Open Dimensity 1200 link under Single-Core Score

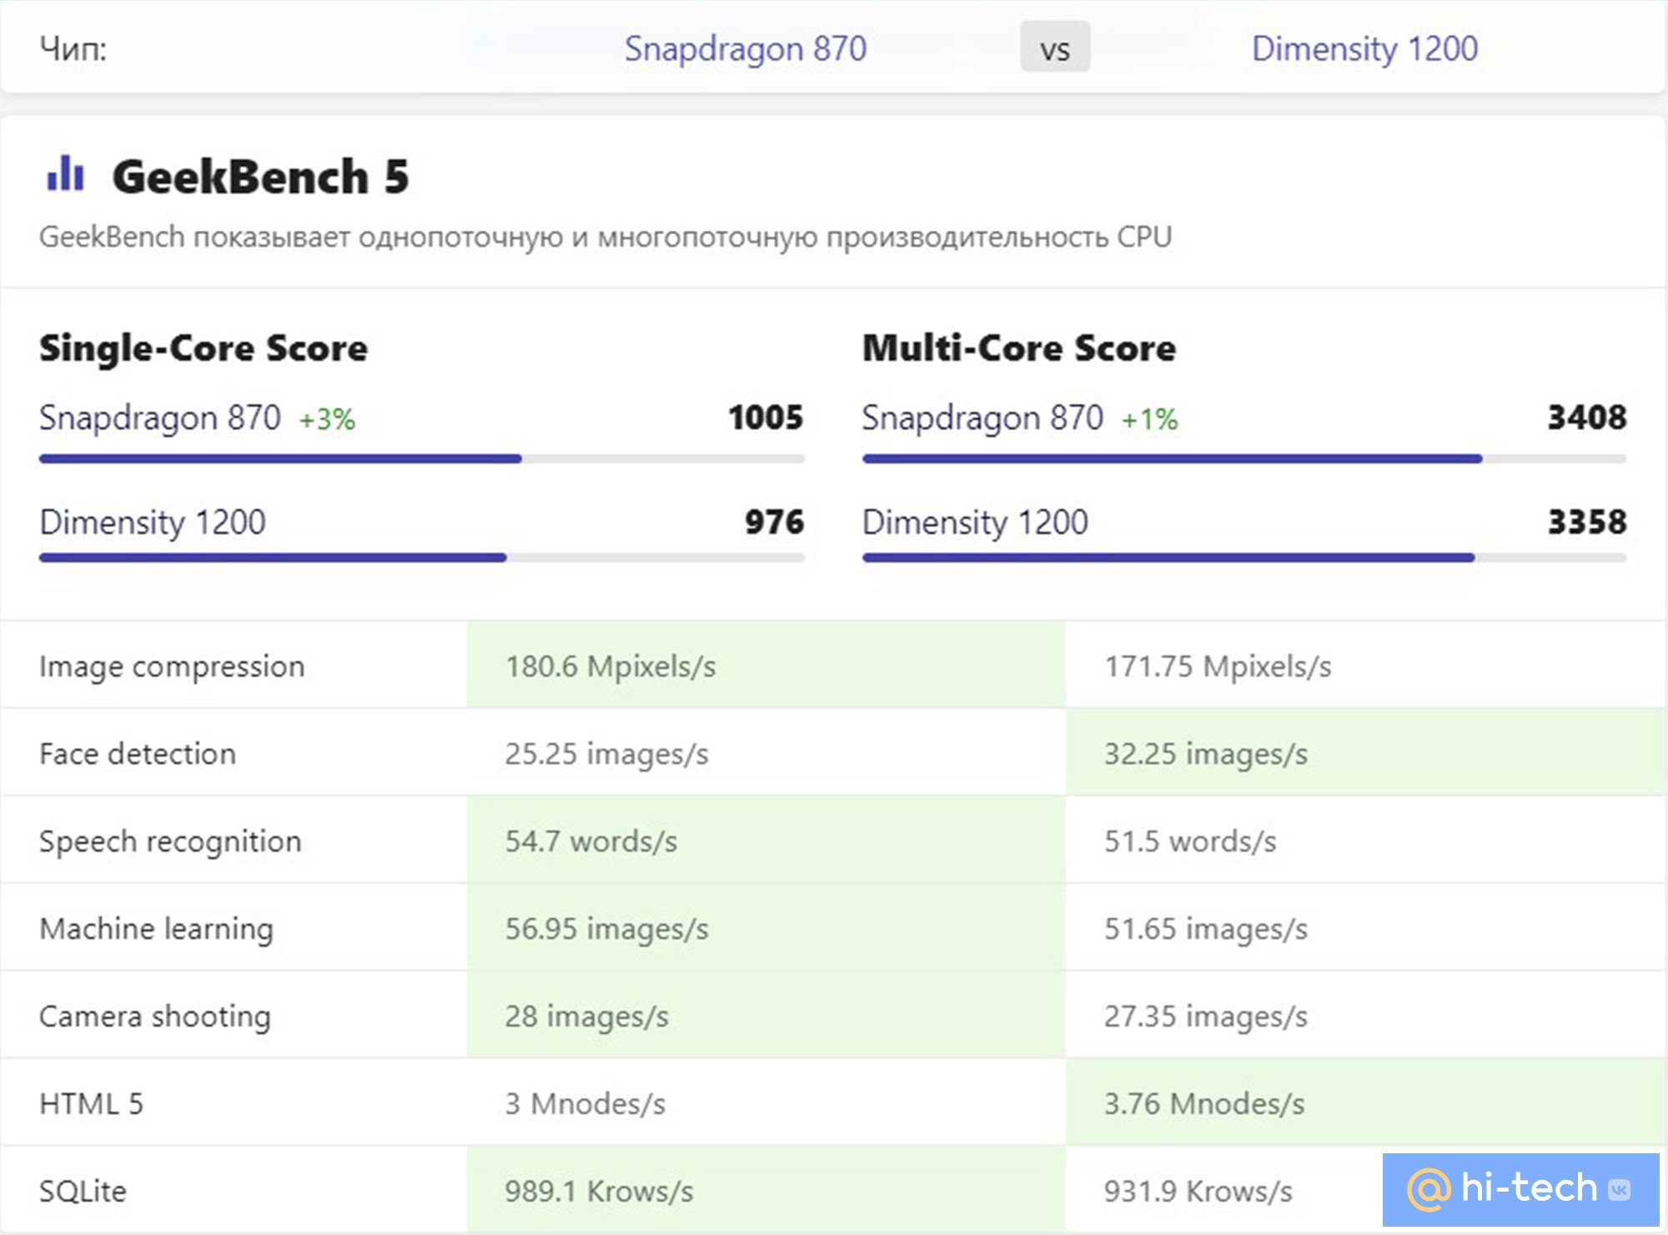pyautogui.click(x=153, y=523)
